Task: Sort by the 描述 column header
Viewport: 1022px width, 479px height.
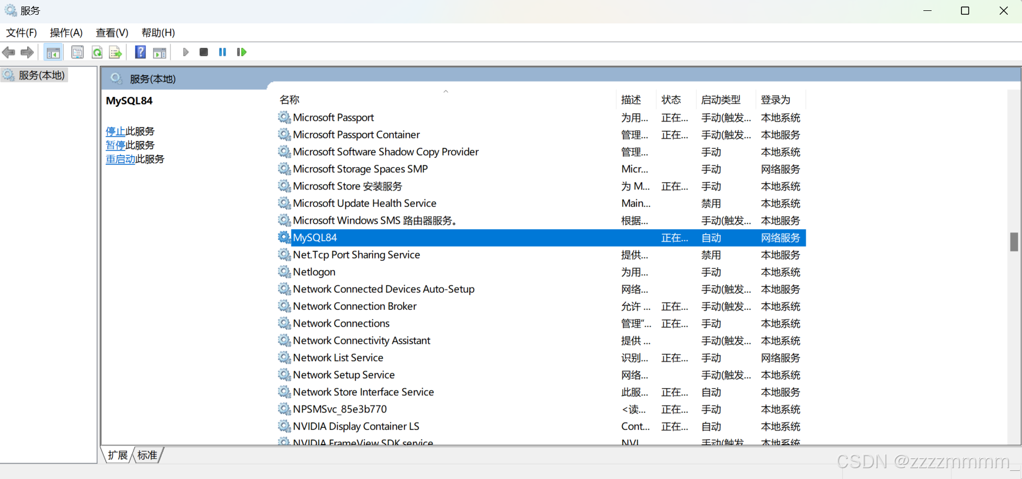Action: click(x=636, y=100)
